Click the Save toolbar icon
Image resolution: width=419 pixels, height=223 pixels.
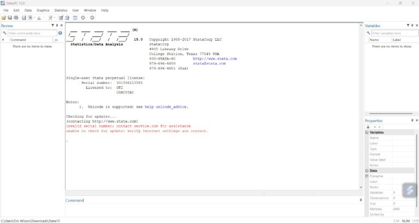10,17
